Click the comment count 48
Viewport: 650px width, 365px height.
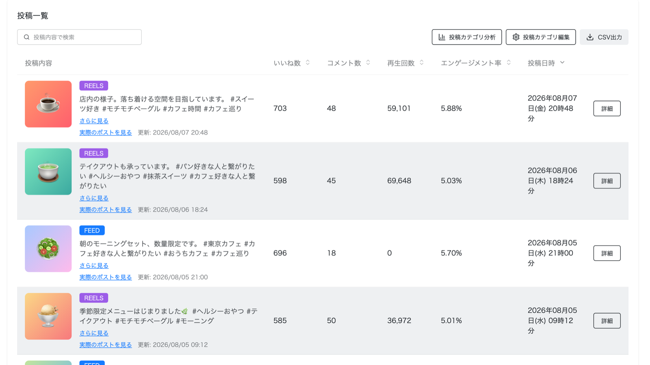tap(331, 108)
